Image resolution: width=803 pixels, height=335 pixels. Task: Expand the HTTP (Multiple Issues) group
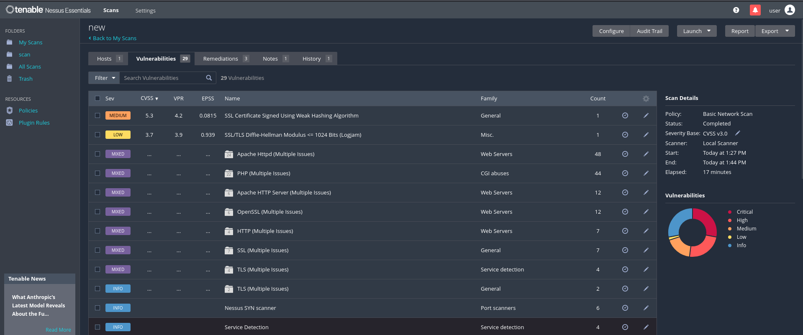tap(265, 231)
